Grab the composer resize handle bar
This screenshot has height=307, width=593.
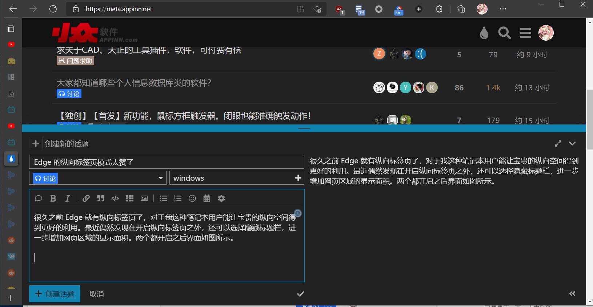point(304,128)
